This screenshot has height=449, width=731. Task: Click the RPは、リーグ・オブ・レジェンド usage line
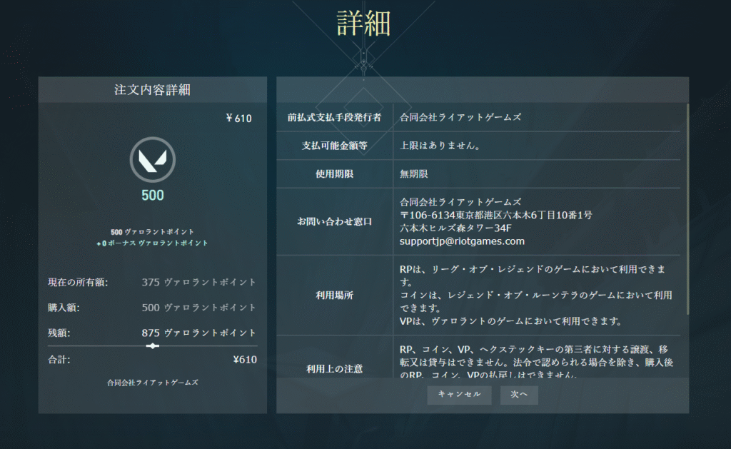click(x=533, y=276)
